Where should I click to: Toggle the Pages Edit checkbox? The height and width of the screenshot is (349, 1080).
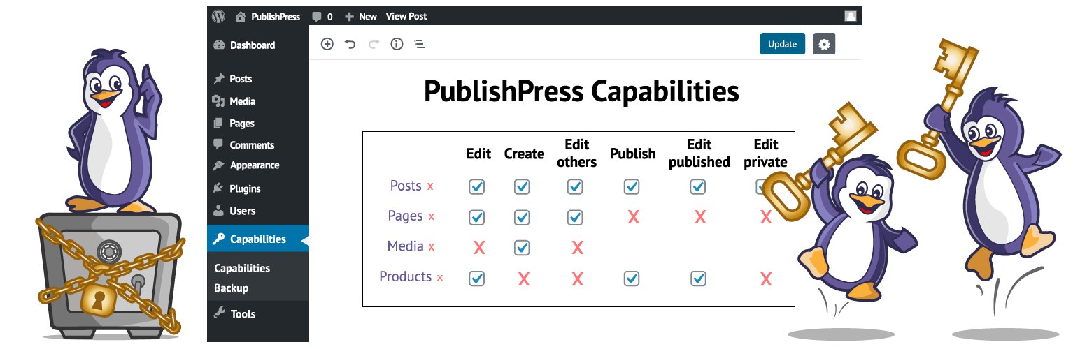click(476, 217)
